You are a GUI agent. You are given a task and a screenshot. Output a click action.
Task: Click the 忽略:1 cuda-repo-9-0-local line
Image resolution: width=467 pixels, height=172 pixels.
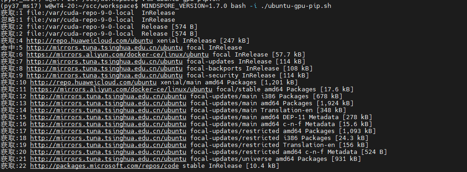[88, 20]
